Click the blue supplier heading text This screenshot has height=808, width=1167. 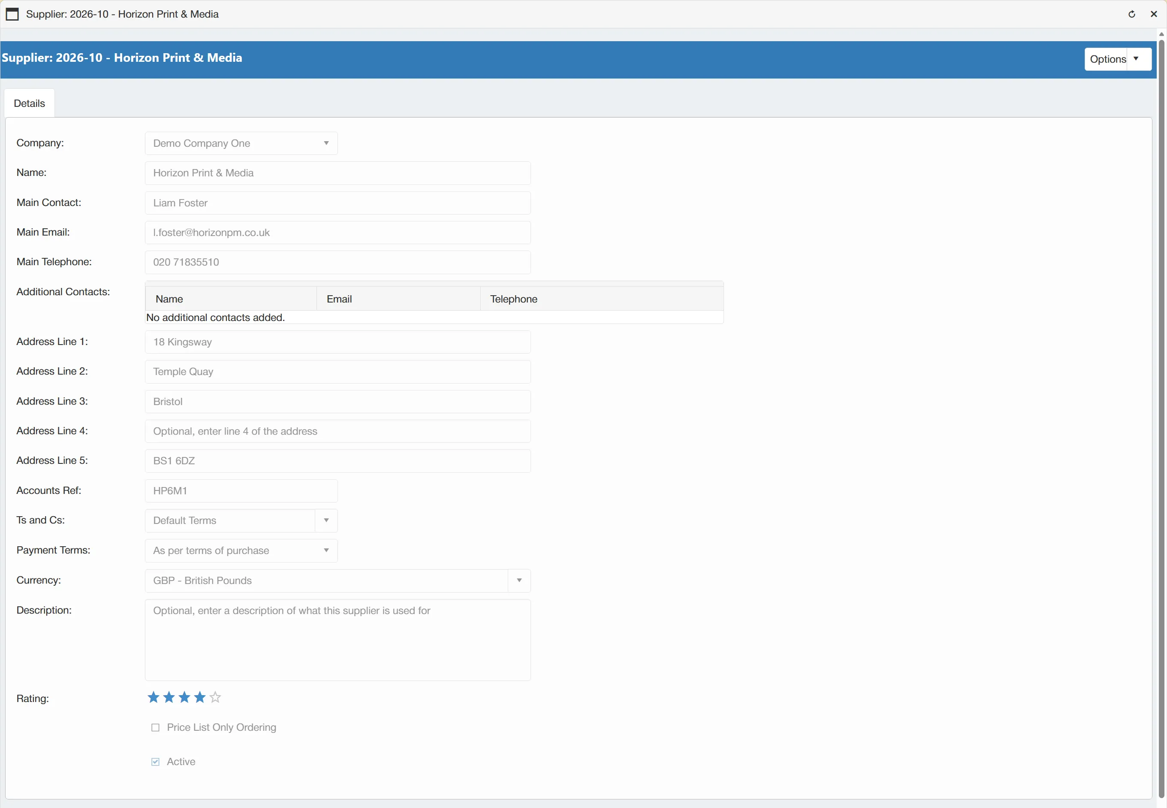pyautogui.click(x=122, y=57)
